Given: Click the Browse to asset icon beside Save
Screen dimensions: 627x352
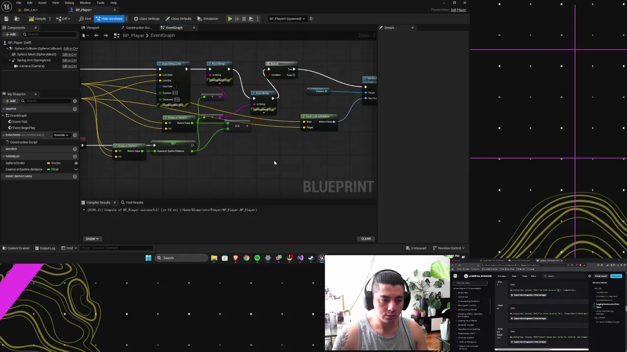Looking at the screenshot, I should coord(16,19).
